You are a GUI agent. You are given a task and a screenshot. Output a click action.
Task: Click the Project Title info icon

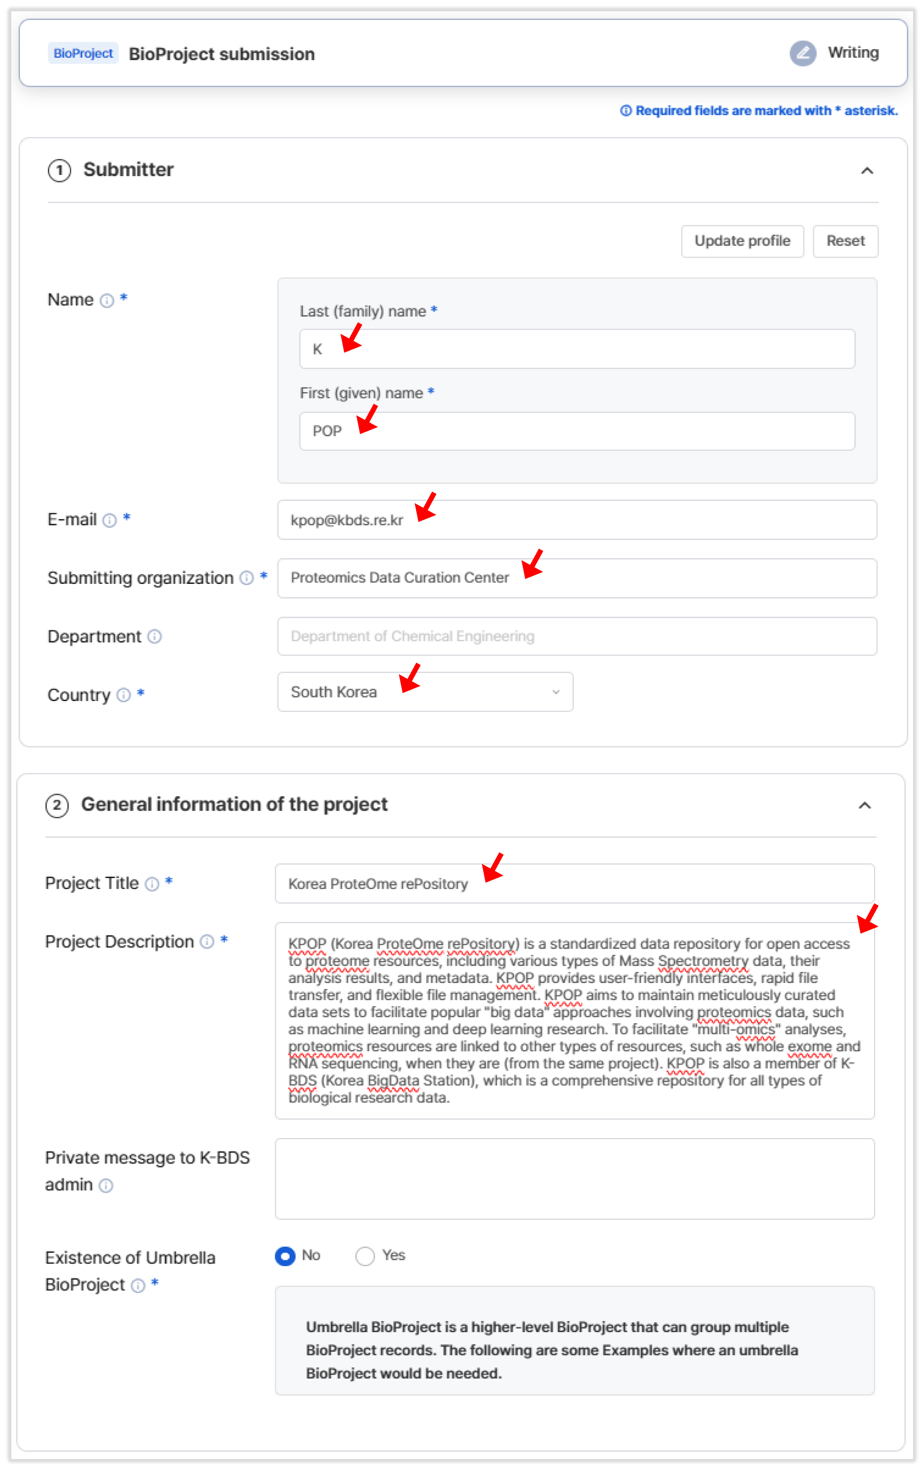(152, 883)
